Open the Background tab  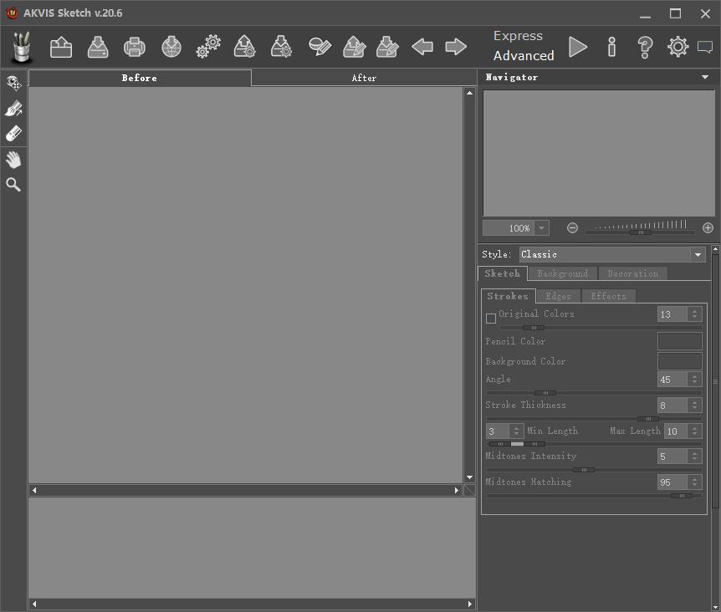click(x=562, y=274)
